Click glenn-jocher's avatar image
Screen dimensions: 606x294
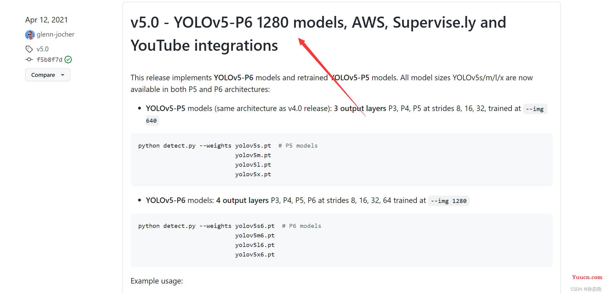point(30,35)
